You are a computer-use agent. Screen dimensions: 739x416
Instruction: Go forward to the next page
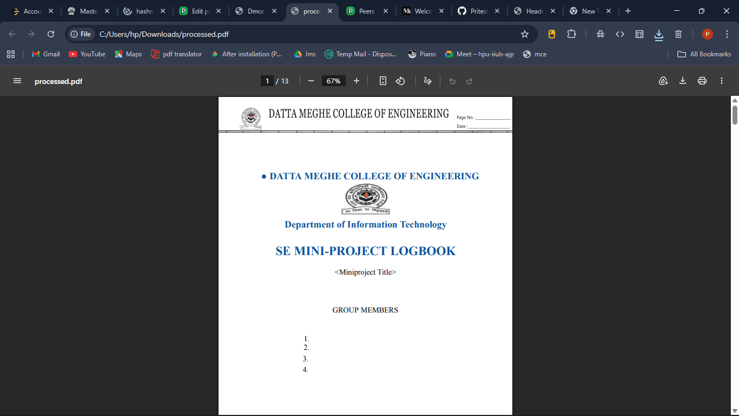pos(31,34)
